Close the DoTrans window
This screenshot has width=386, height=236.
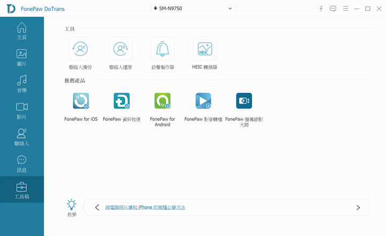pyautogui.click(x=379, y=9)
